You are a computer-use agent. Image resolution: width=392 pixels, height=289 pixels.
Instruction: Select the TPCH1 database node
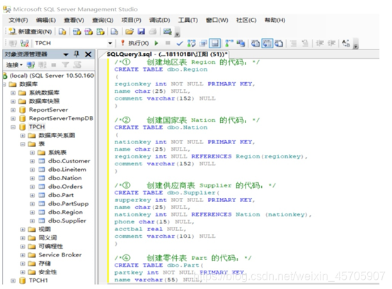click(x=38, y=281)
